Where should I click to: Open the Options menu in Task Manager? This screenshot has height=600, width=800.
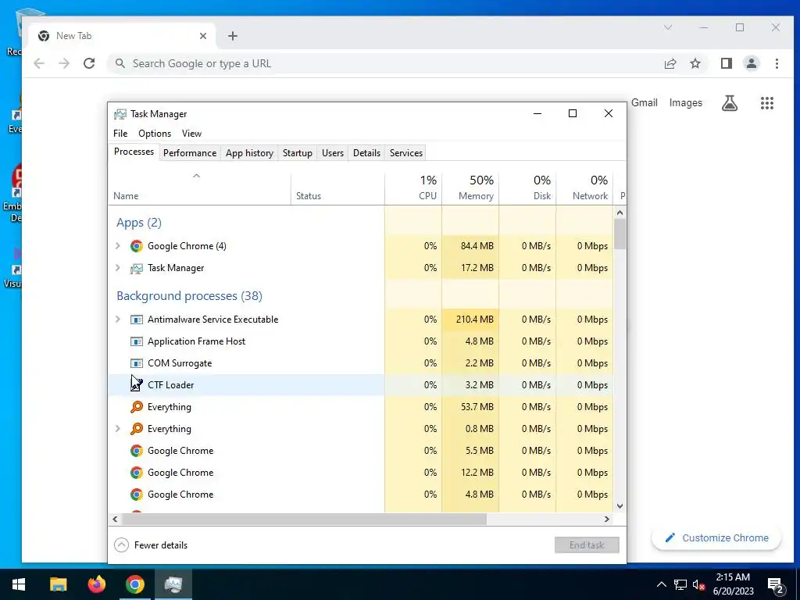coord(155,133)
